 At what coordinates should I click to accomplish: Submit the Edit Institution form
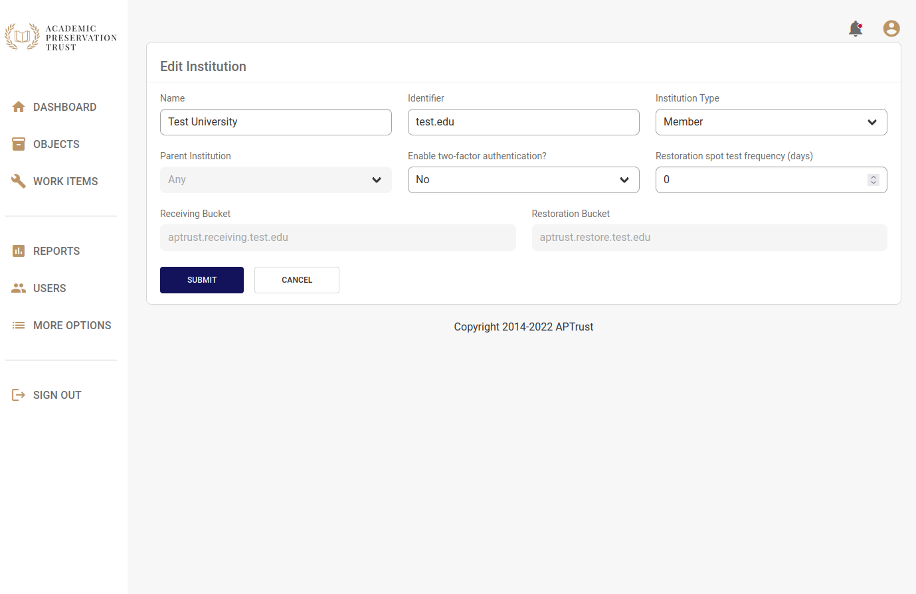[x=202, y=280]
